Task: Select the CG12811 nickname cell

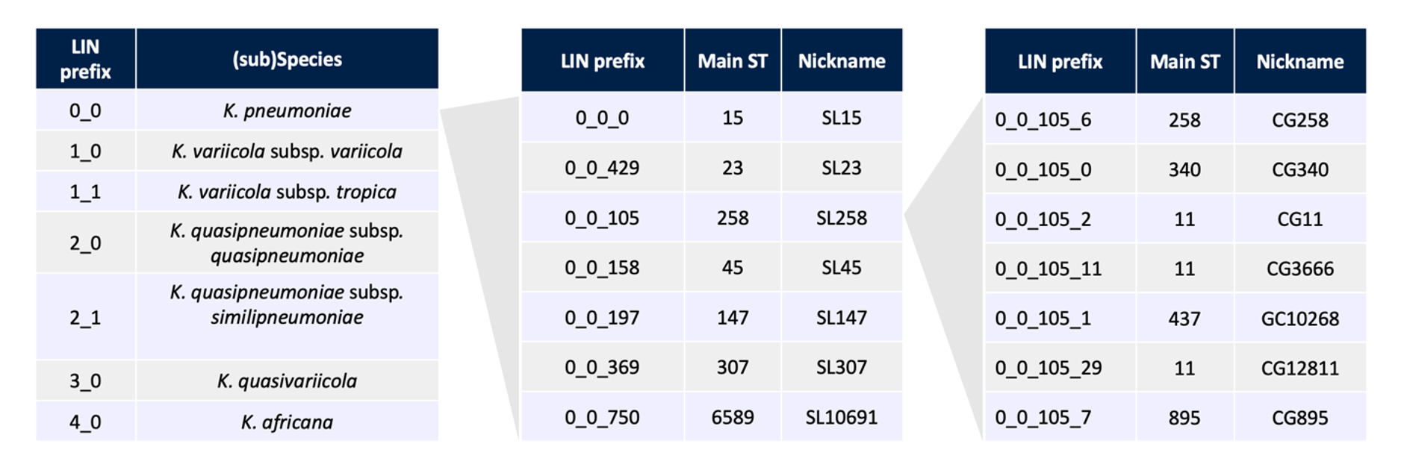Action: (1299, 368)
